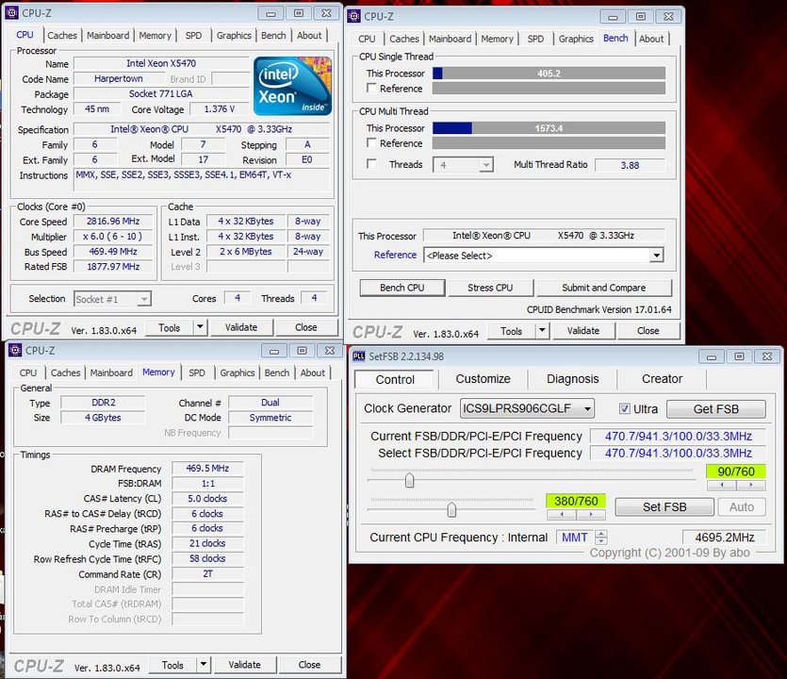Enable Reference checkbox under CPU Single Thread

372,88
